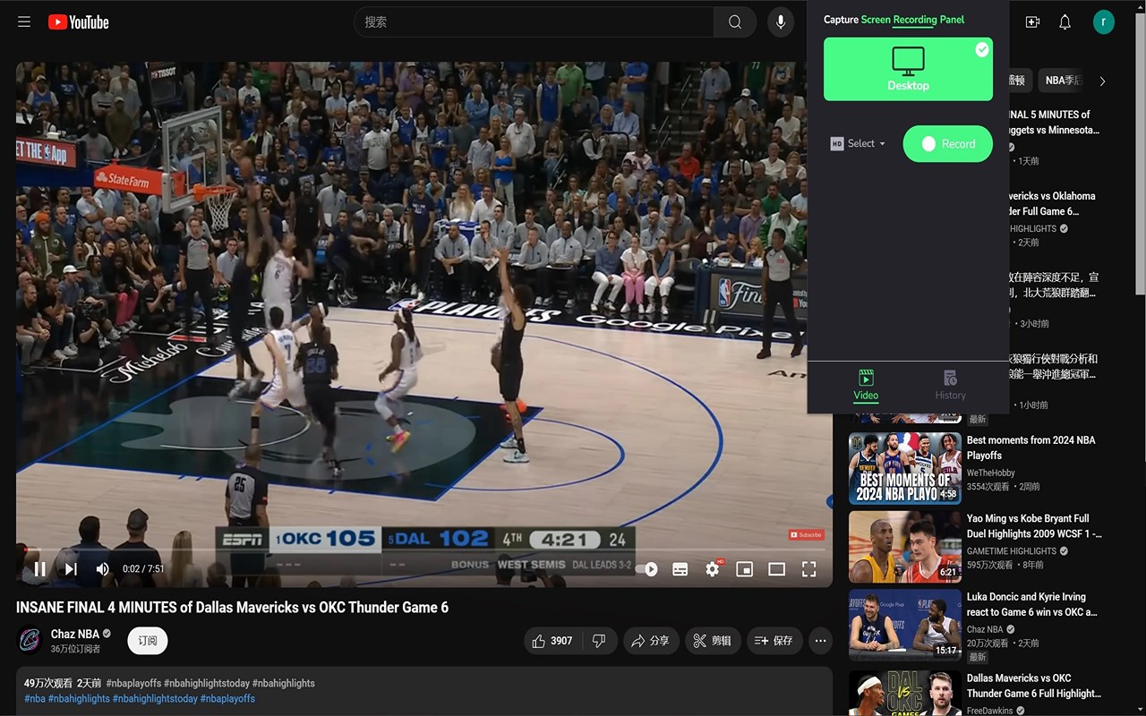
Task: Select Desktop as the capture source
Action: (x=908, y=69)
